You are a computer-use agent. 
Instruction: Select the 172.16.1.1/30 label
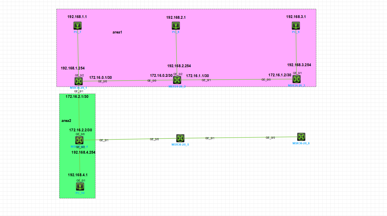197,76
